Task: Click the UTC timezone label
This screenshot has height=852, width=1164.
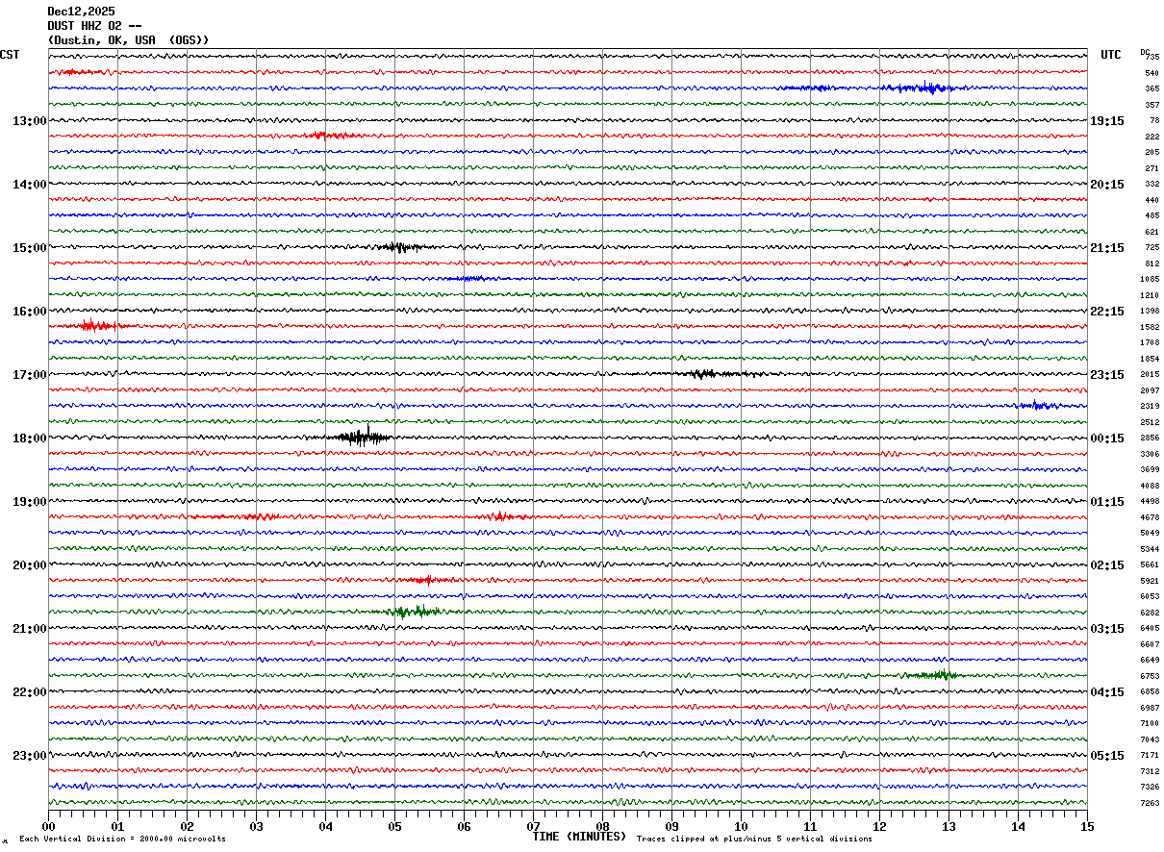Action: (1111, 55)
